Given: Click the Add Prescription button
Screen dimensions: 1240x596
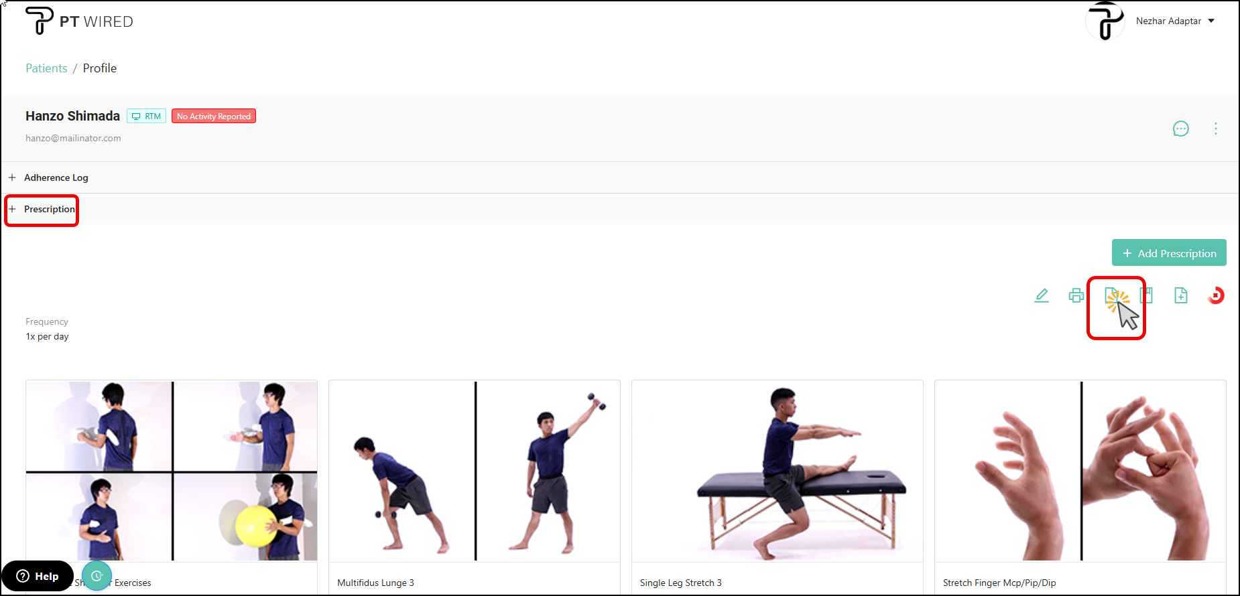Looking at the screenshot, I should click(1169, 253).
